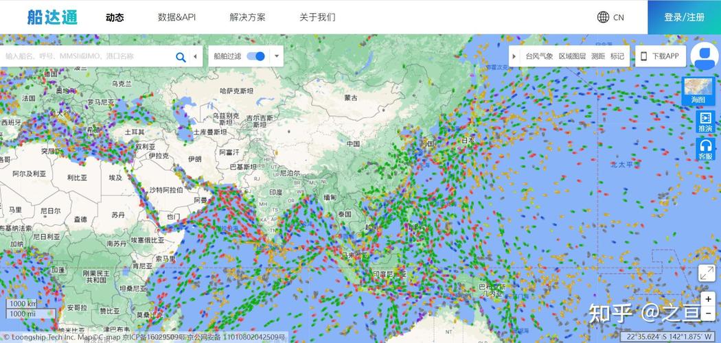
Task: Click the blue magnifier search icon
Action: [x=181, y=57]
